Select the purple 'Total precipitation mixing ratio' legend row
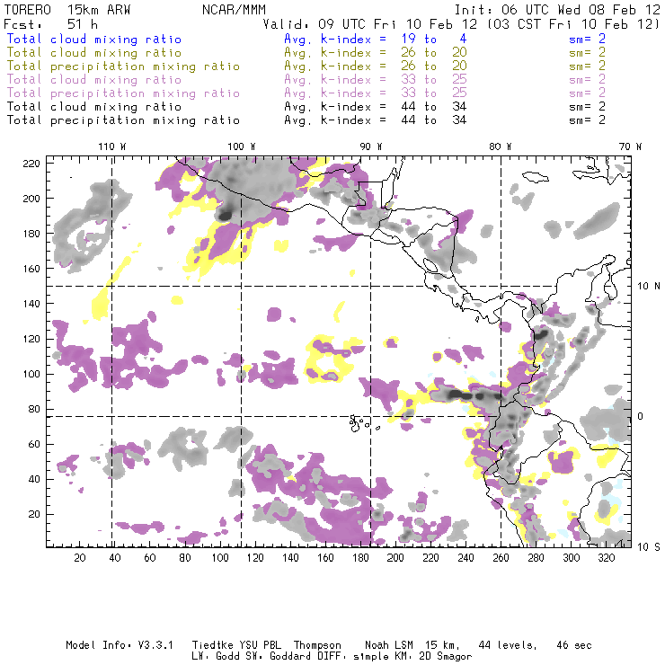This screenshot has height=665, width=665. [x=123, y=93]
